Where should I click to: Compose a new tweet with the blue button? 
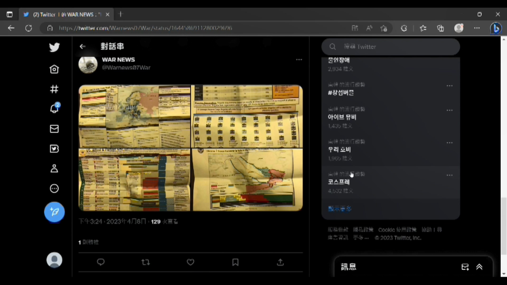point(54,212)
